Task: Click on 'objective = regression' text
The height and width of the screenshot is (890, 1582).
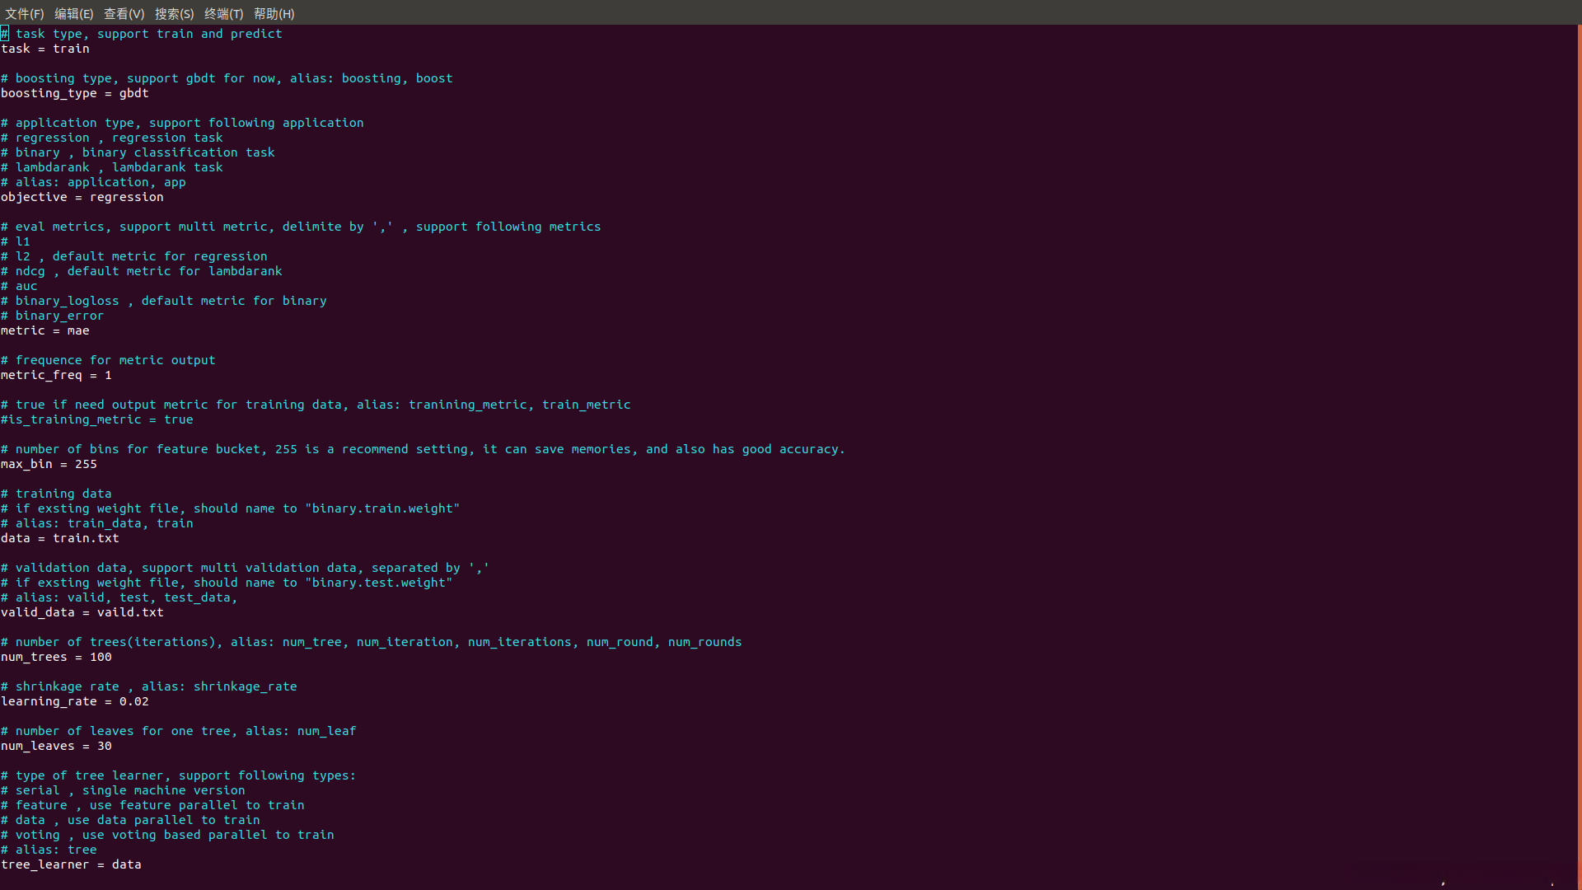Action: [x=82, y=197]
